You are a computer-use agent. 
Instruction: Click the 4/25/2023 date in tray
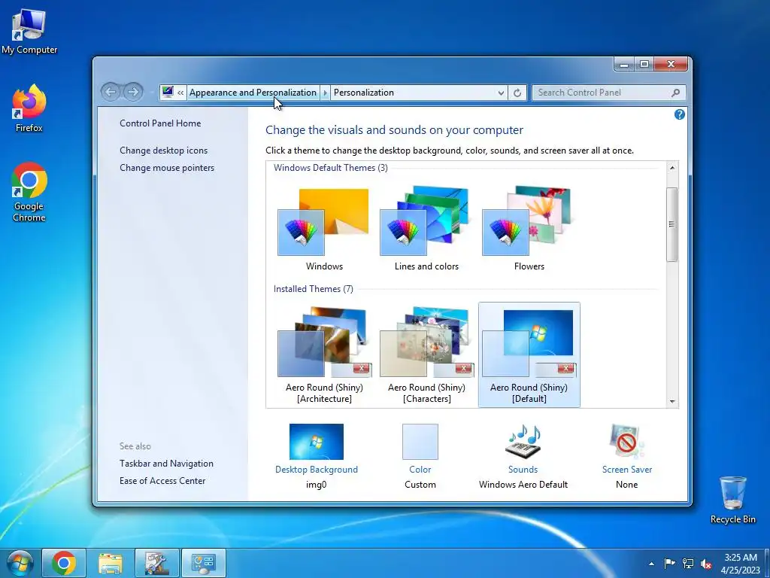pos(741,570)
